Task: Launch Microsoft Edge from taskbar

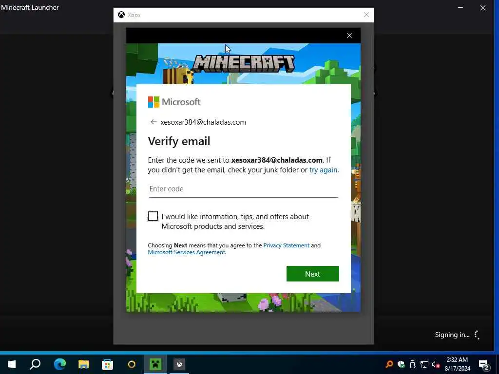Action: [x=59, y=364]
